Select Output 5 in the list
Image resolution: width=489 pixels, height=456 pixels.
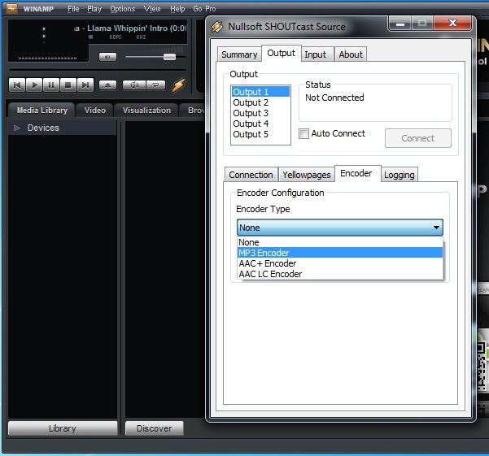[x=260, y=134]
